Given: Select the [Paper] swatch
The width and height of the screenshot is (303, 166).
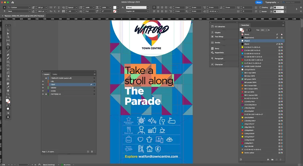Looking at the screenshot, I should coord(262,41).
